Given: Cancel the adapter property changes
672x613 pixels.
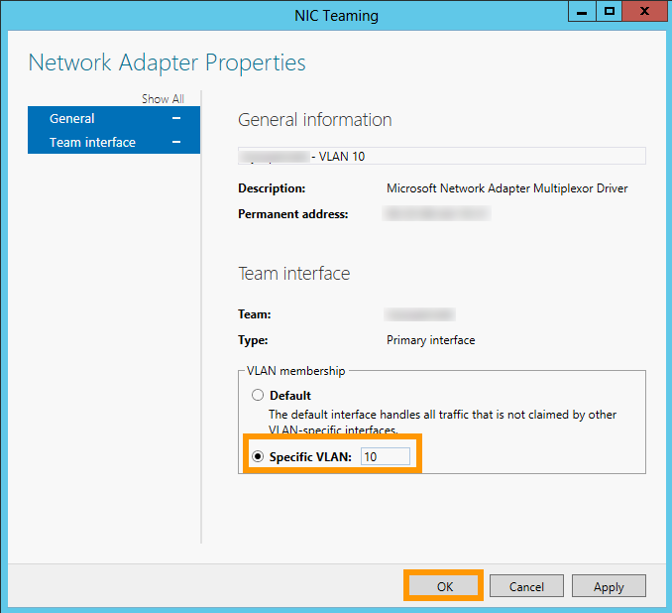Looking at the screenshot, I should (x=526, y=586).
